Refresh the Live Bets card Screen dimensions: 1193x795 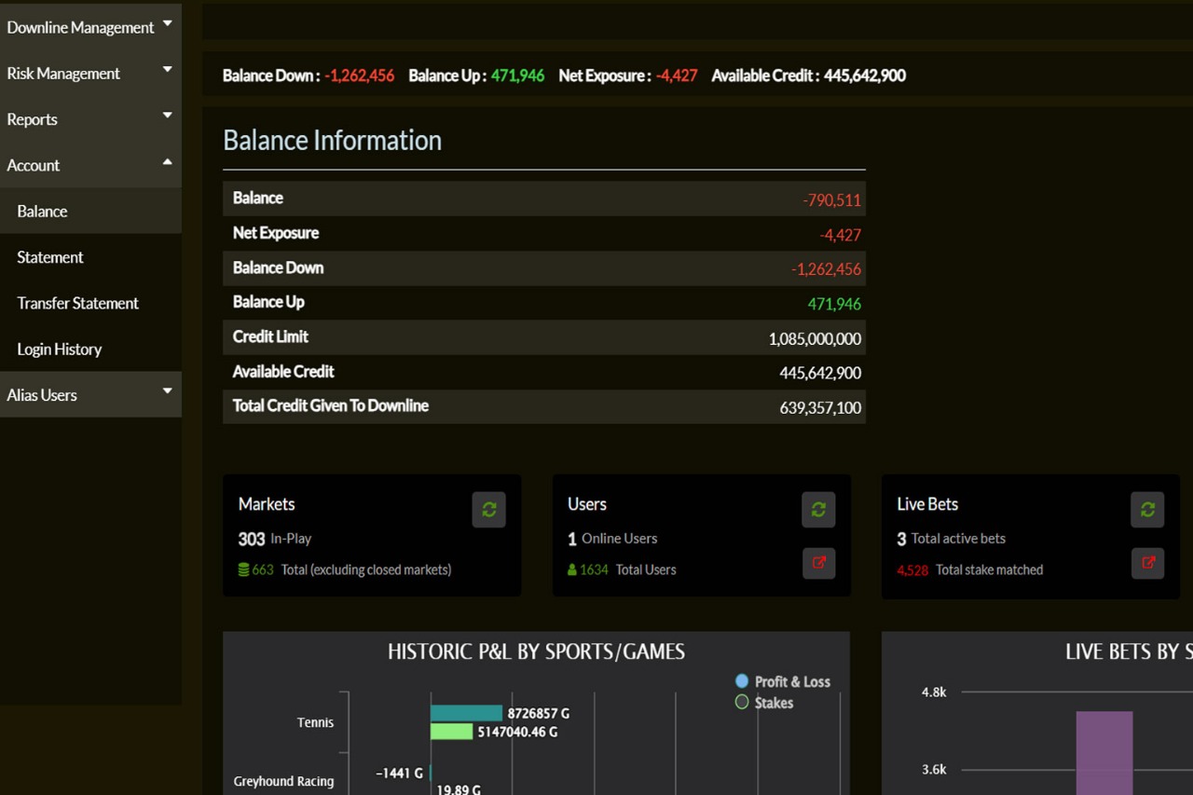(x=1146, y=510)
